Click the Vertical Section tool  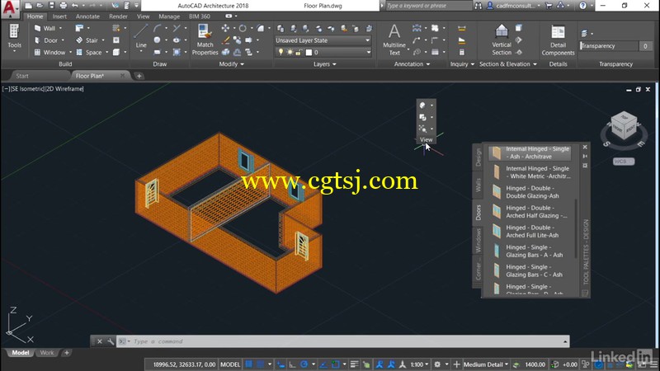point(502,40)
